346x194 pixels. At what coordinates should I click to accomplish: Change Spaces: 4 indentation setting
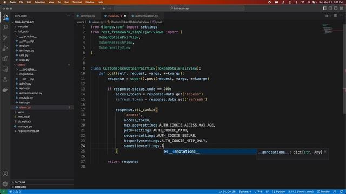point(245,192)
